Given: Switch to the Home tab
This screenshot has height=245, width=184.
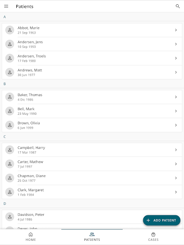Looking at the screenshot, I should pyautogui.click(x=31, y=237).
